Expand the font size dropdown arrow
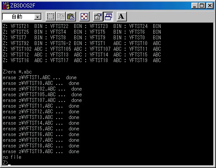The height and width of the screenshot is (168, 216). tap(38, 17)
